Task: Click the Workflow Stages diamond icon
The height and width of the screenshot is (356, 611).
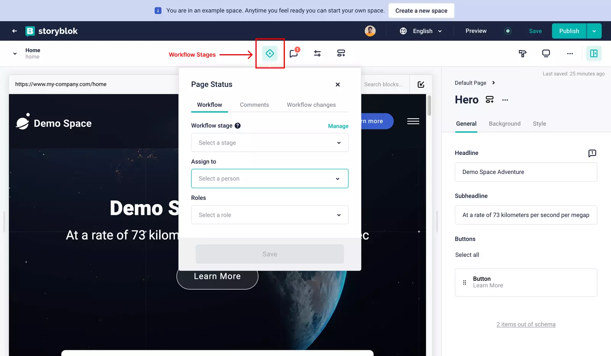Action: pyautogui.click(x=270, y=53)
